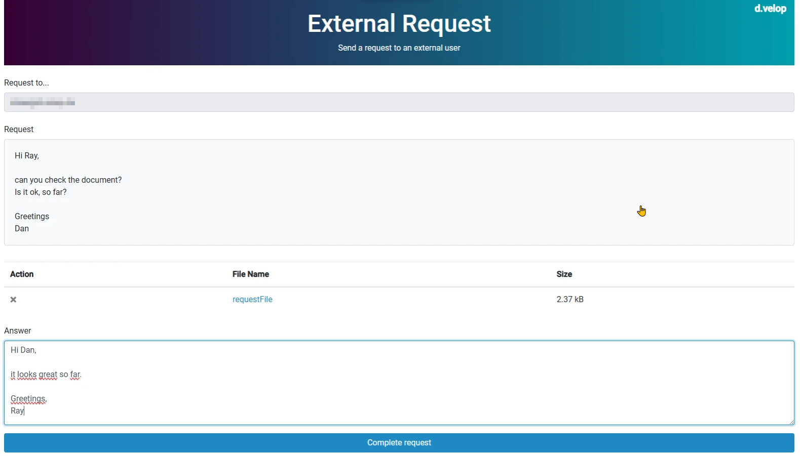Click the External Request heading
The width and height of the screenshot is (800, 456).
[x=399, y=24]
